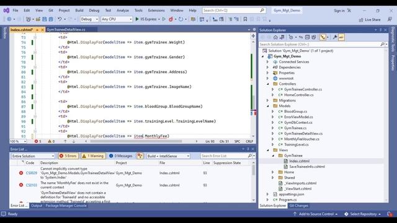The width and height of the screenshot is (397, 223).
Task: Collapse the Models folder
Action: tap(268, 106)
